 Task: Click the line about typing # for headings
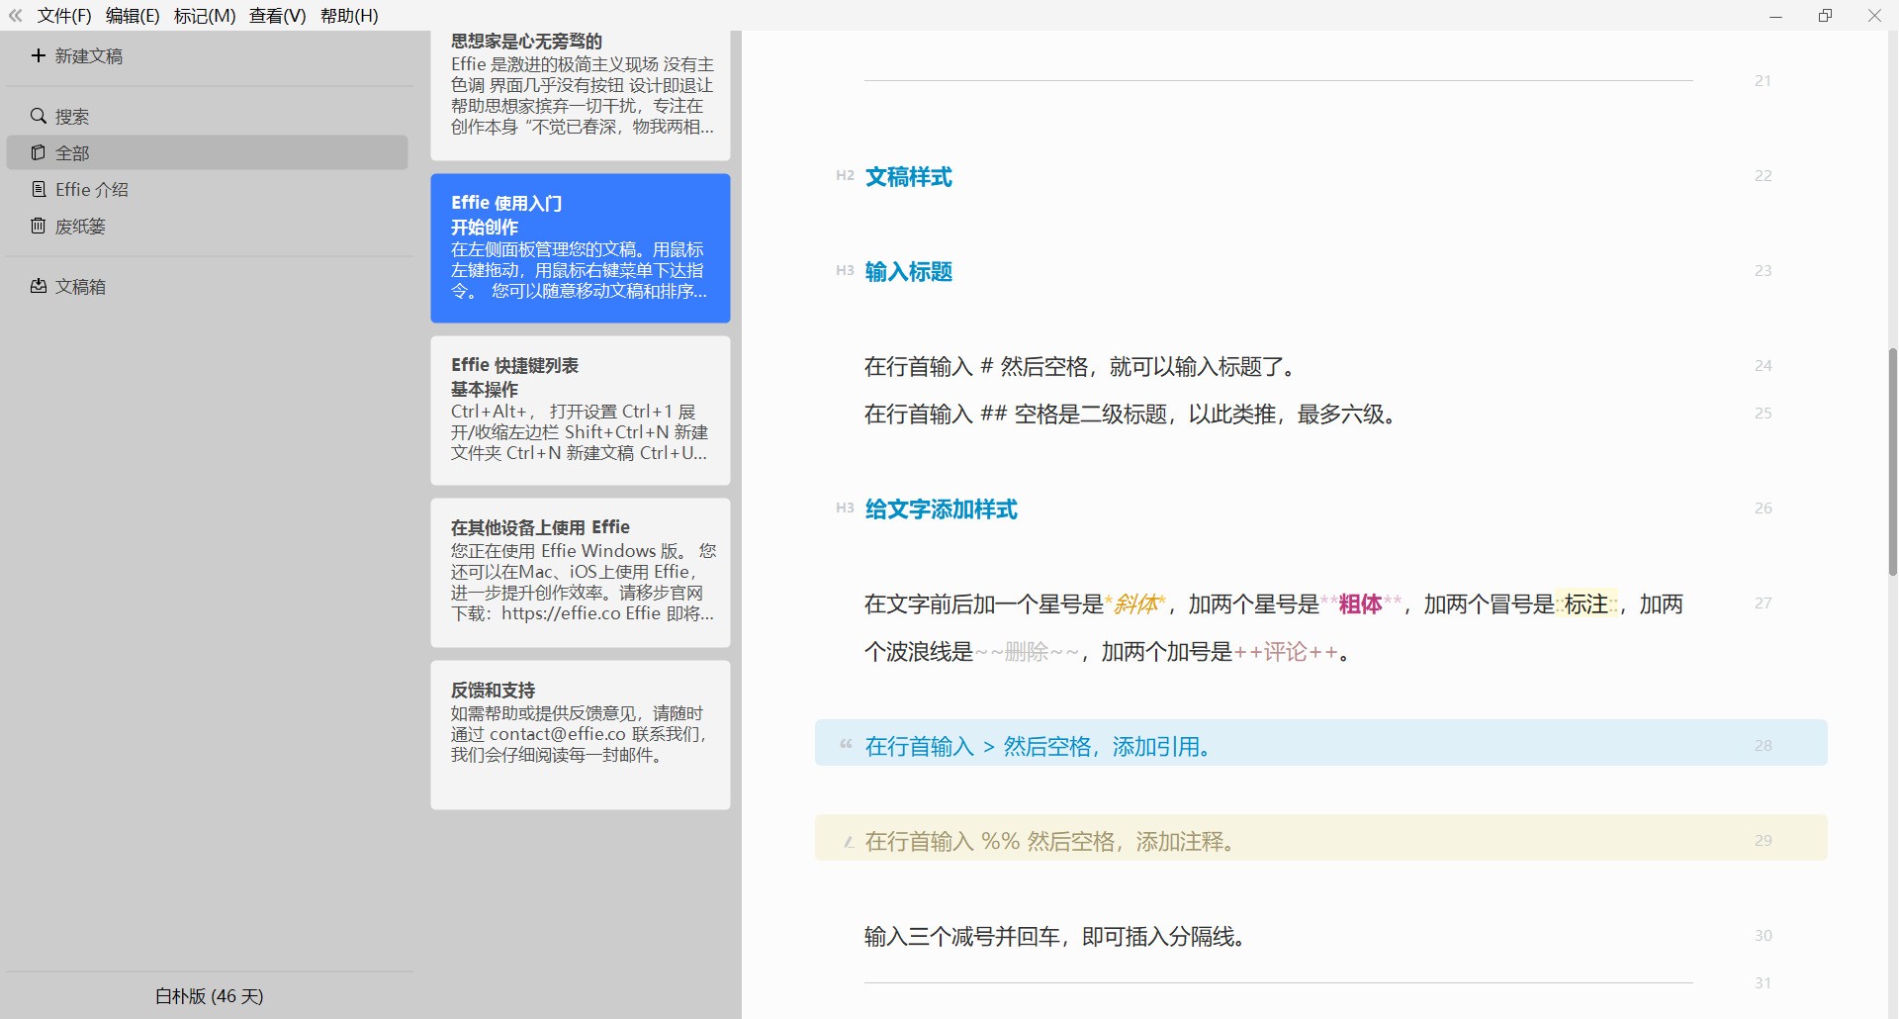pos(1079,366)
